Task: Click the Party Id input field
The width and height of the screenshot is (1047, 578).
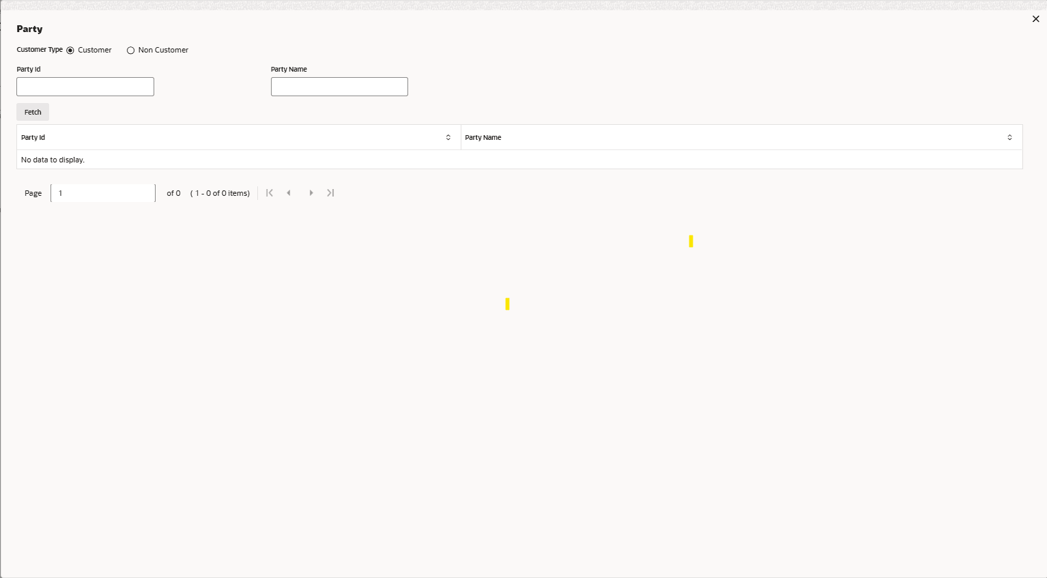Action: [x=85, y=87]
